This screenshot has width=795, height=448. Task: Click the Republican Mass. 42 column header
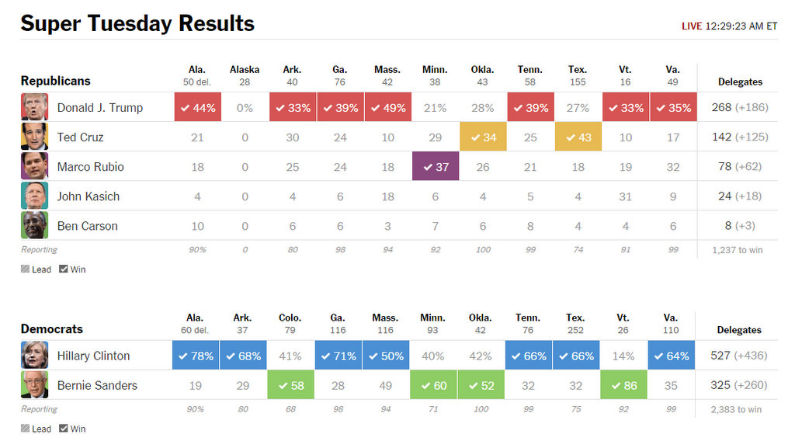point(387,75)
